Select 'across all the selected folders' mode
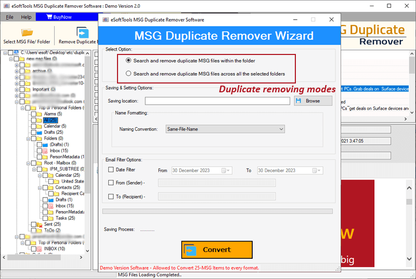 (128, 73)
